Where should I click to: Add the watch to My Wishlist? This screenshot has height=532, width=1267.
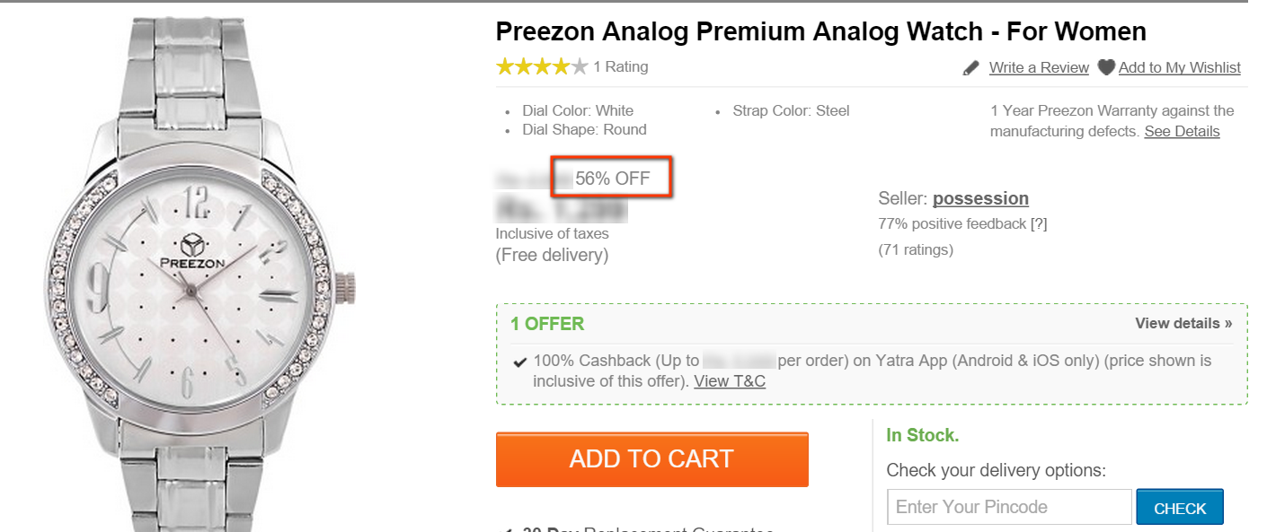coord(1179,67)
